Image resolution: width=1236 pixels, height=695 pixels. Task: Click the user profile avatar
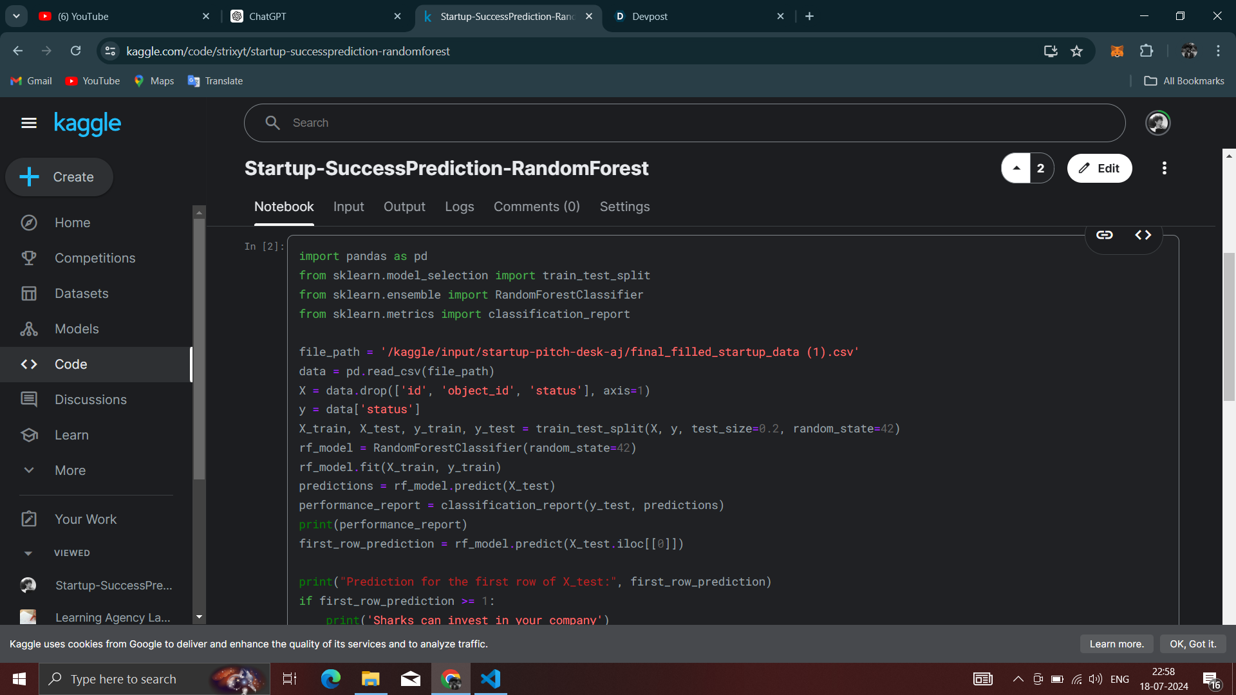(x=1157, y=123)
